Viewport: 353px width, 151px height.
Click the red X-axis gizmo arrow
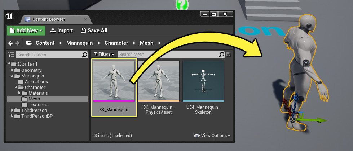tap(286, 104)
